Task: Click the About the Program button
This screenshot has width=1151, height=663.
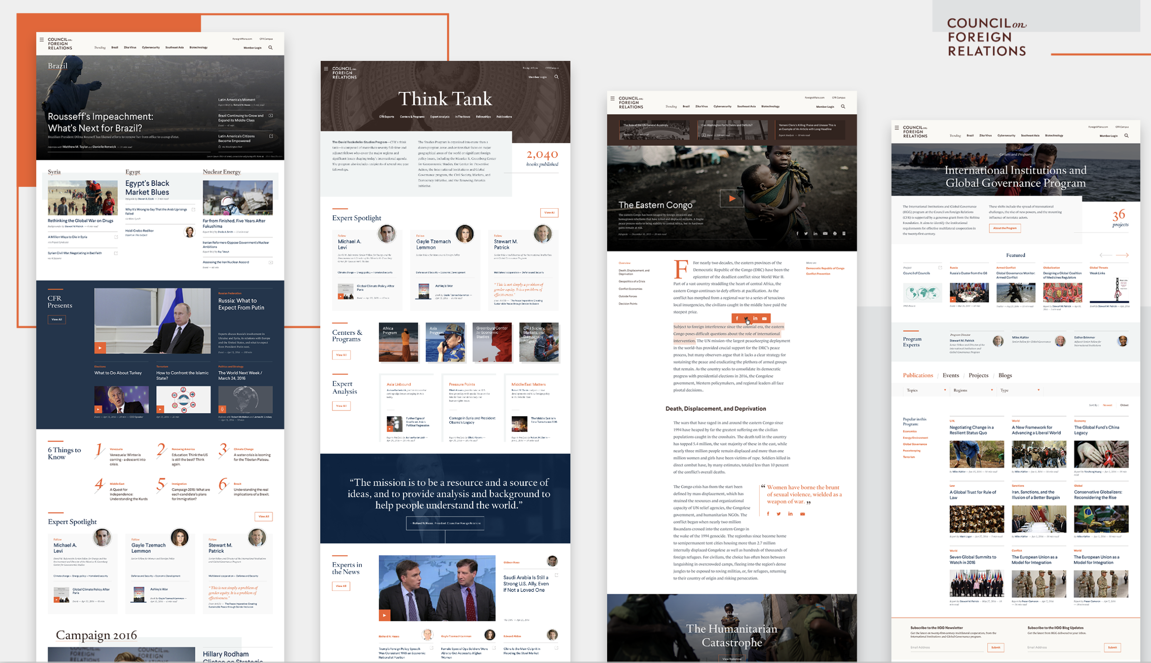Action: tap(1005, 228)
